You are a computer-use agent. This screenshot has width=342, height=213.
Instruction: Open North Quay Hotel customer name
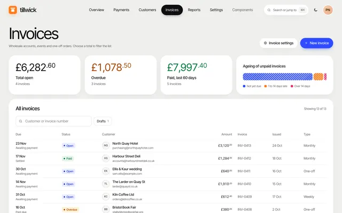pyautogui.click(x=125, y=143)
